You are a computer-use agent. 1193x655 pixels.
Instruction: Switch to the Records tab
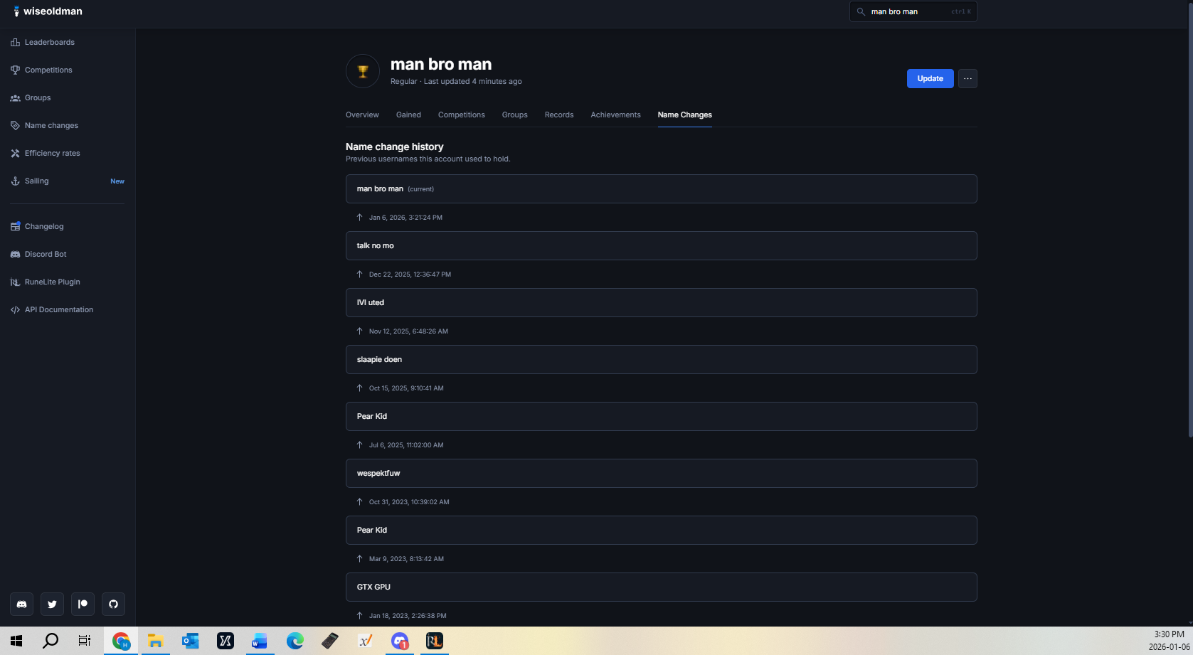[x=559, y=115]
